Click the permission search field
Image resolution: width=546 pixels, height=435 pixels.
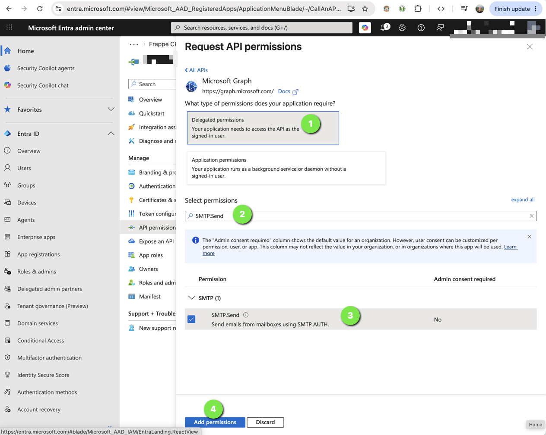click(361, 216)
